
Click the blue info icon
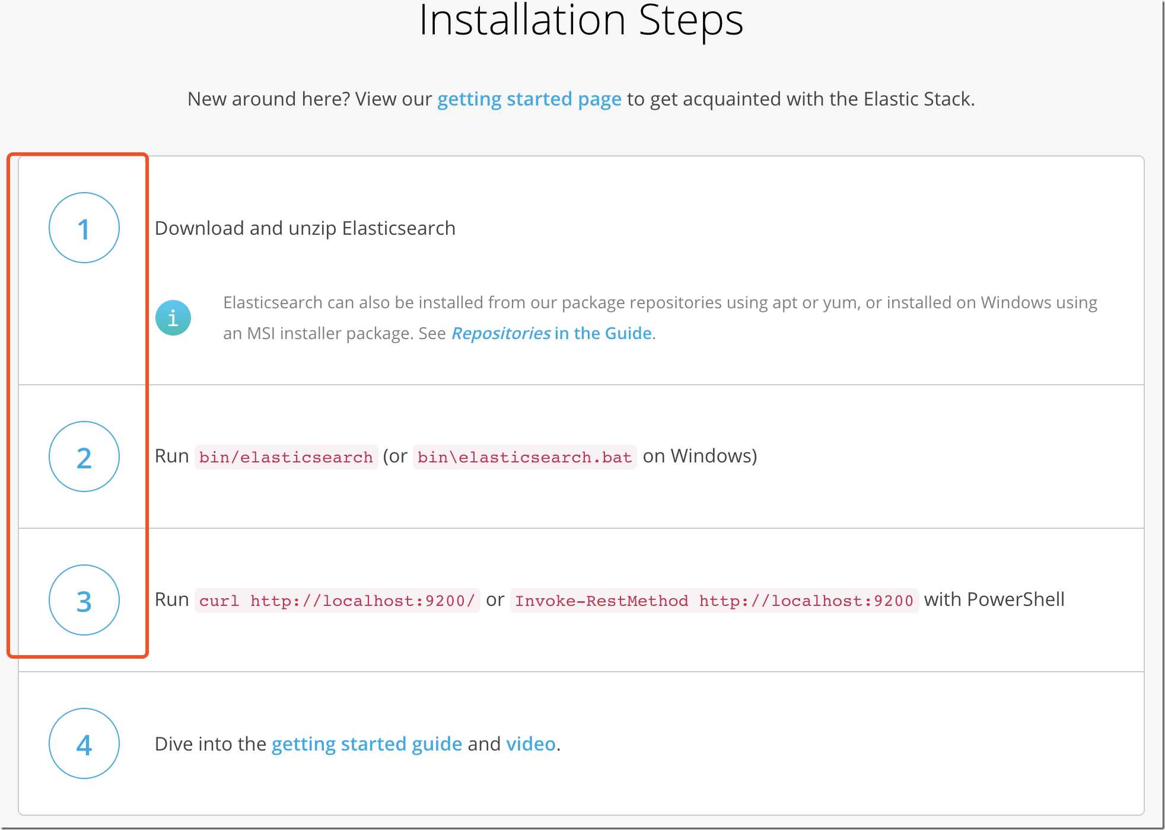[x=173, y=318]
